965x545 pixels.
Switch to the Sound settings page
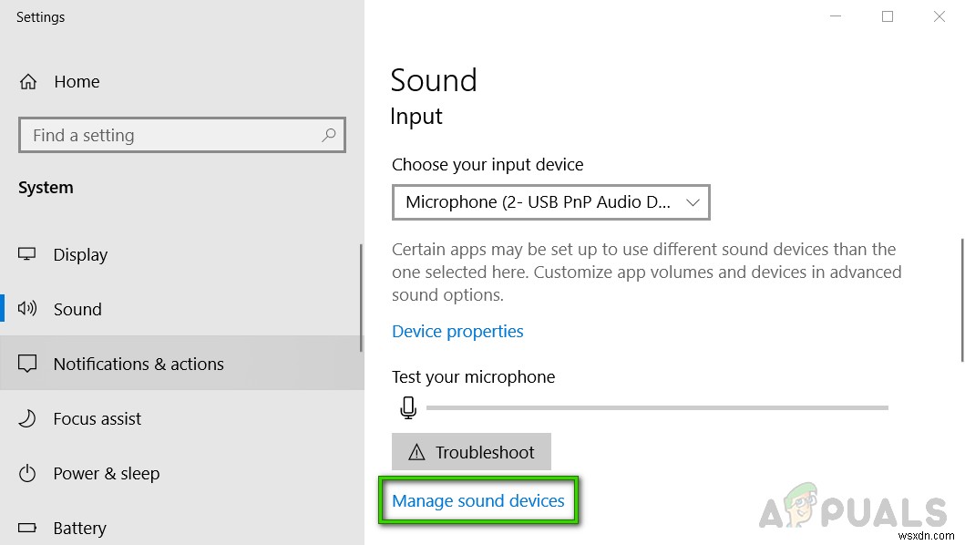pyautogui.click(x=77, y=309)
